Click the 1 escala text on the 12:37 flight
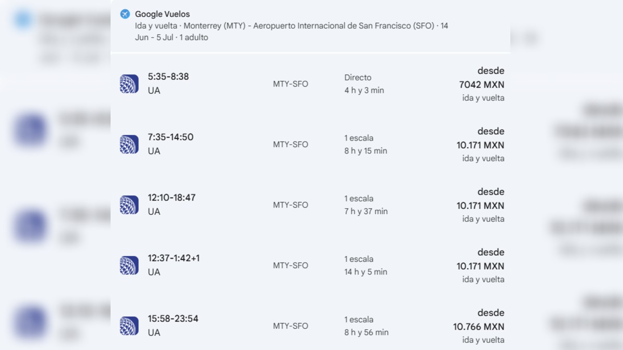 tap(360, 259)
